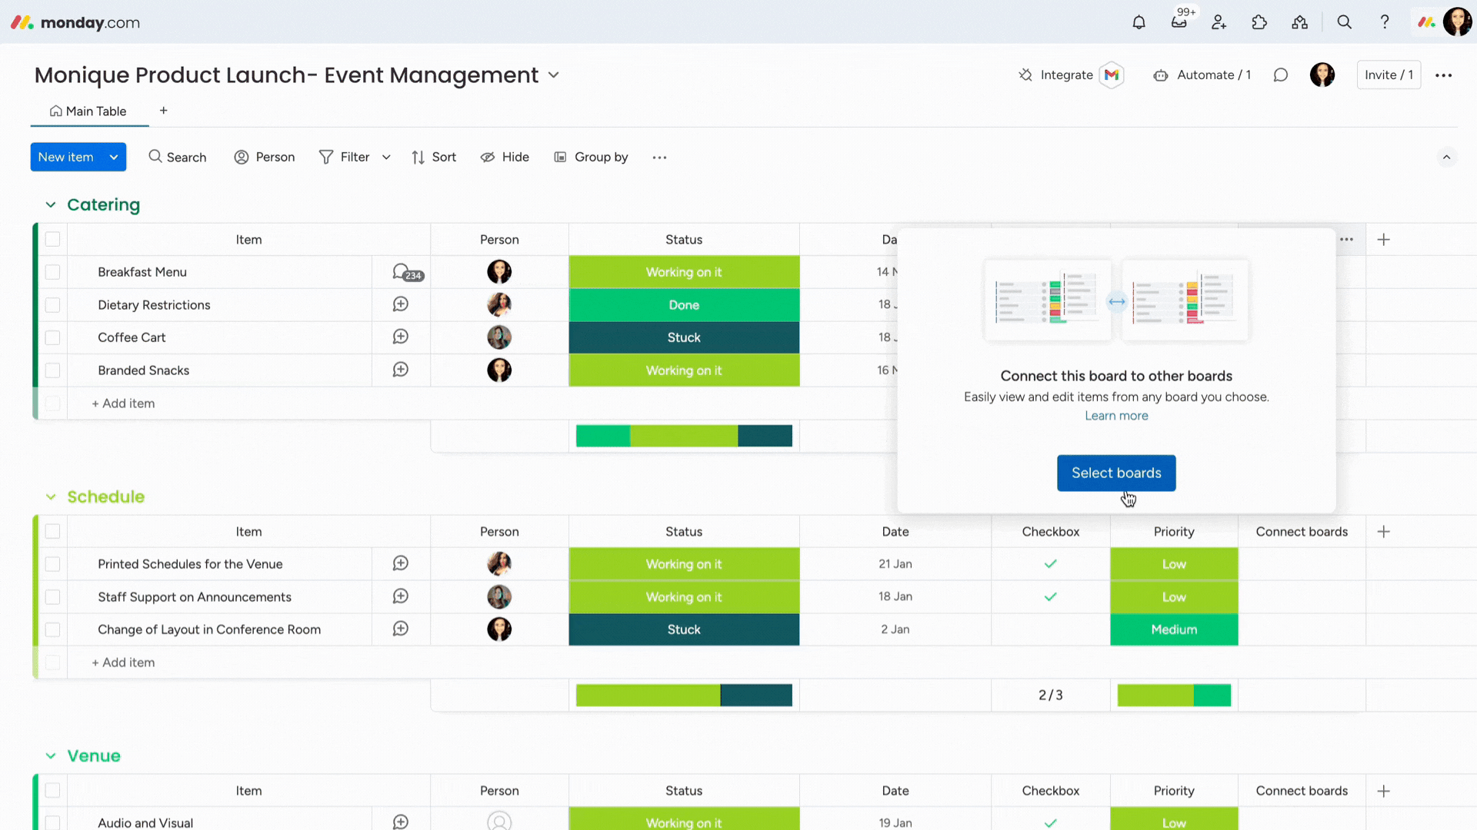Screen dimensions: 1477x830
Task: Open the Hide columns menu
Action: tap(505, 157)
